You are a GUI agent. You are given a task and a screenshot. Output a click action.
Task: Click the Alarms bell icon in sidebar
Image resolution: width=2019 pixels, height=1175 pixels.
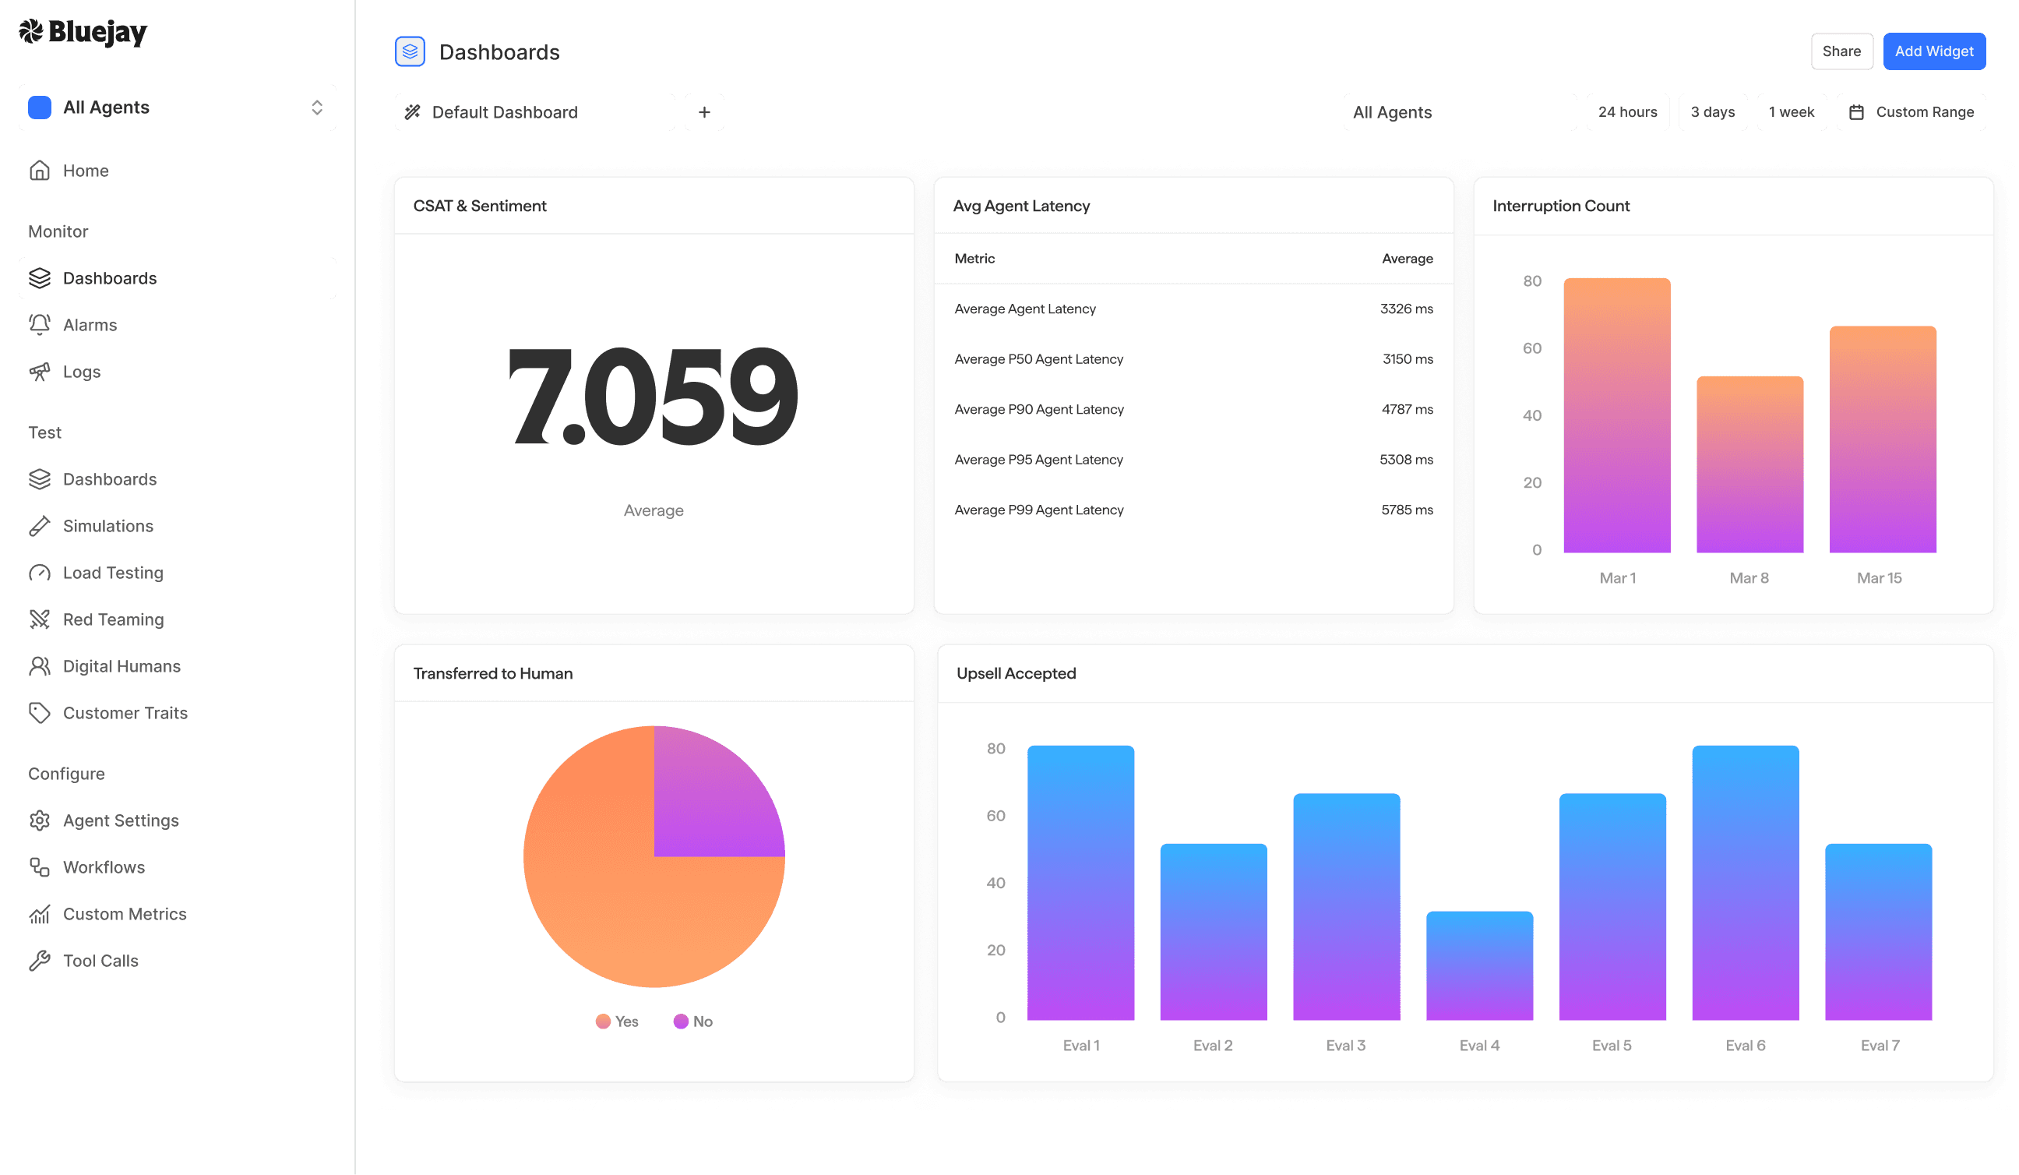pos(39,325)
